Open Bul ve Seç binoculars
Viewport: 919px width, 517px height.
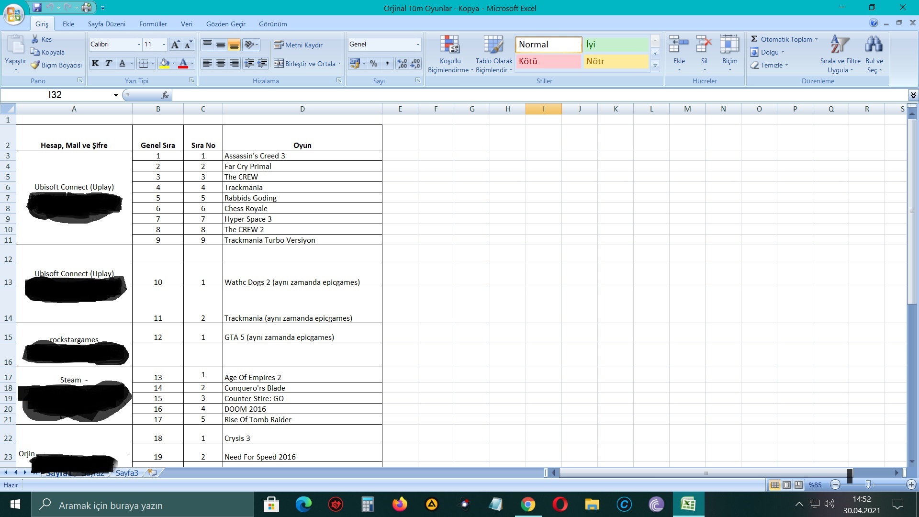click(874, 54)
